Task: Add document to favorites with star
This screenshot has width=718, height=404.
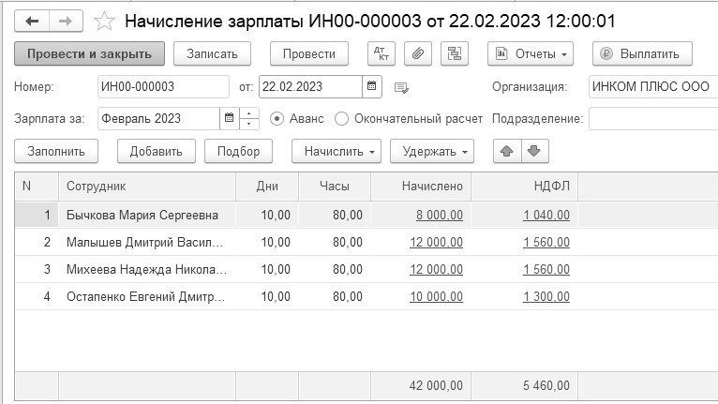Action: pos(105,20)
